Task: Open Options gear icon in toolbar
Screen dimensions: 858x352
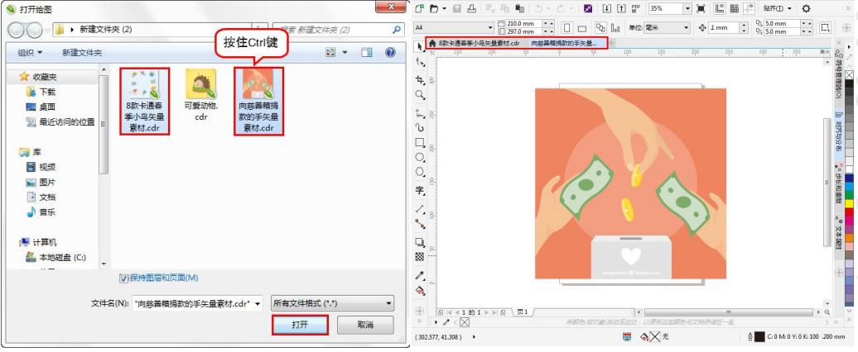Action: click(806, 8)
